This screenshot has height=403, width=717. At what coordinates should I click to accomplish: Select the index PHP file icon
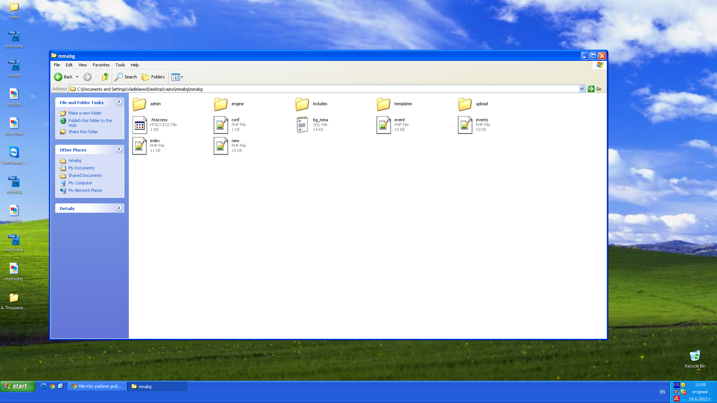click(x=139, y=146)
